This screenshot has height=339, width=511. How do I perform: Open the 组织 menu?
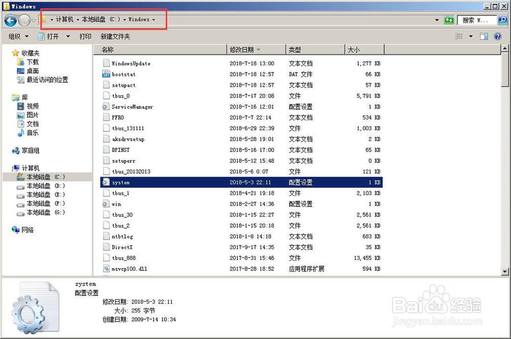click(18, 36)
